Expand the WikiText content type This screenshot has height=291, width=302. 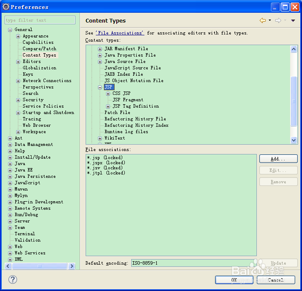click(100, 138)
